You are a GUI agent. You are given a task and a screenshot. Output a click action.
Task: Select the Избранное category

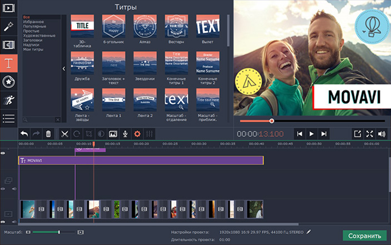pos(33,21)
